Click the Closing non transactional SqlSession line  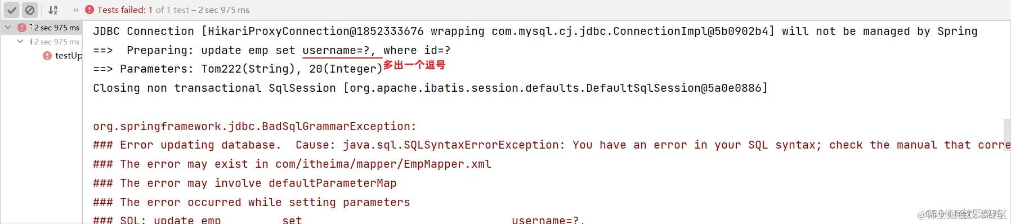431,88
